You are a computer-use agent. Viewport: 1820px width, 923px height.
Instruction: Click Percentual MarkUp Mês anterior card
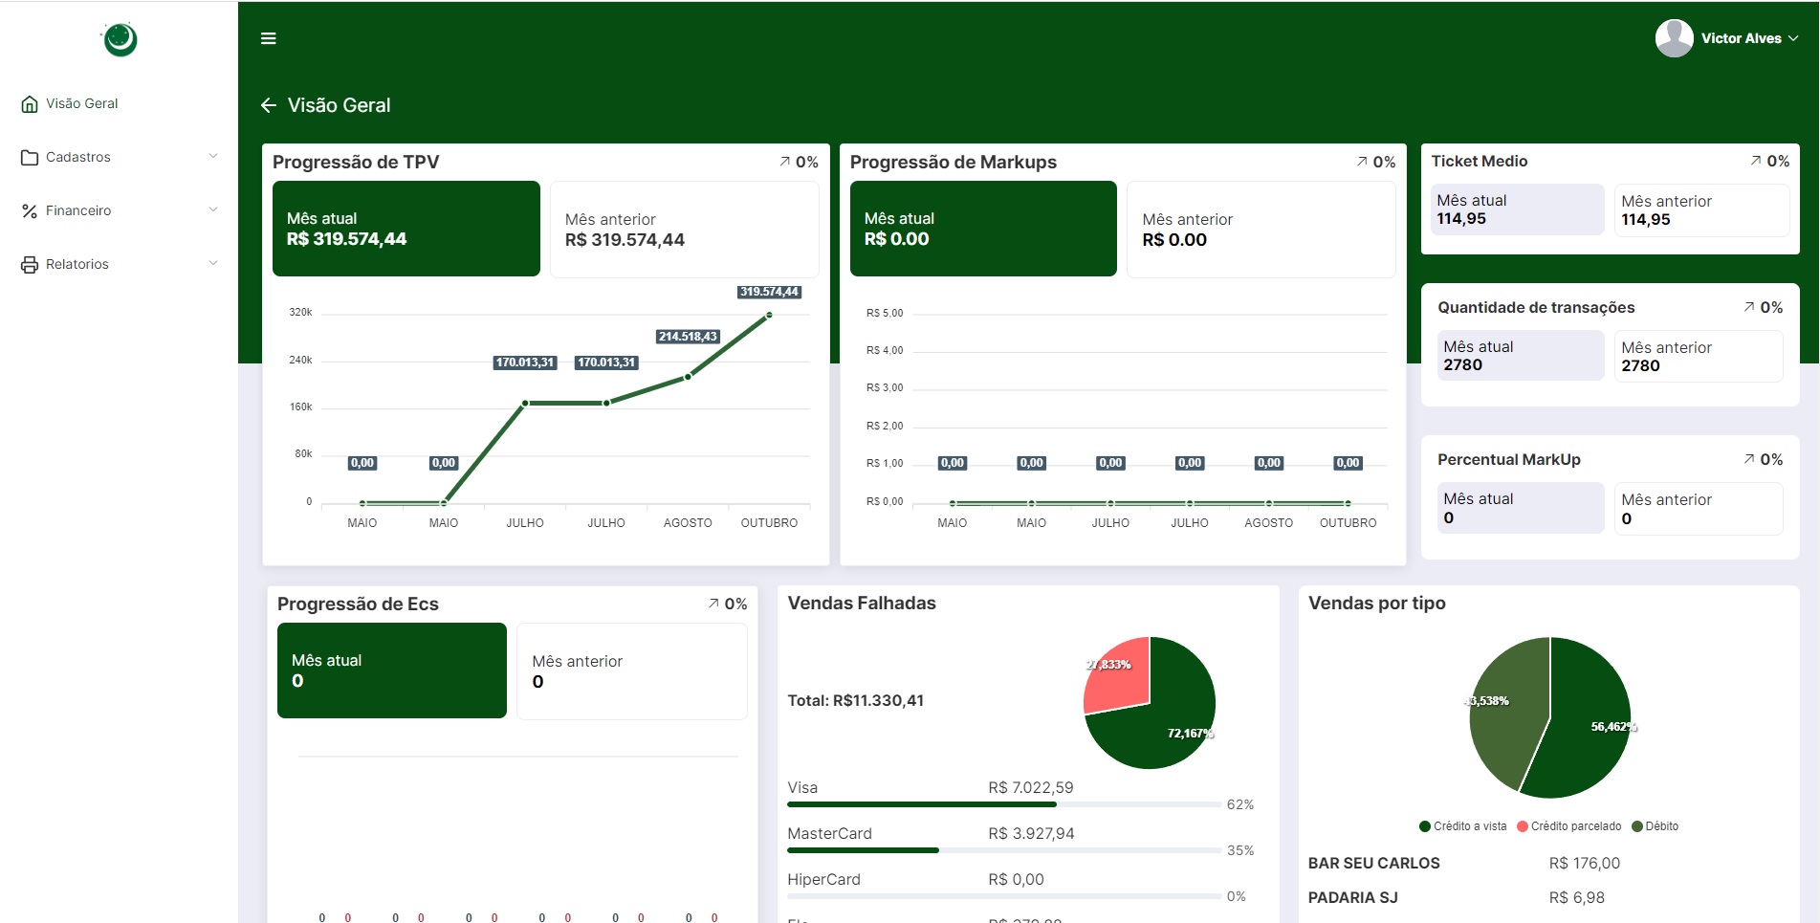point(1699,509)
